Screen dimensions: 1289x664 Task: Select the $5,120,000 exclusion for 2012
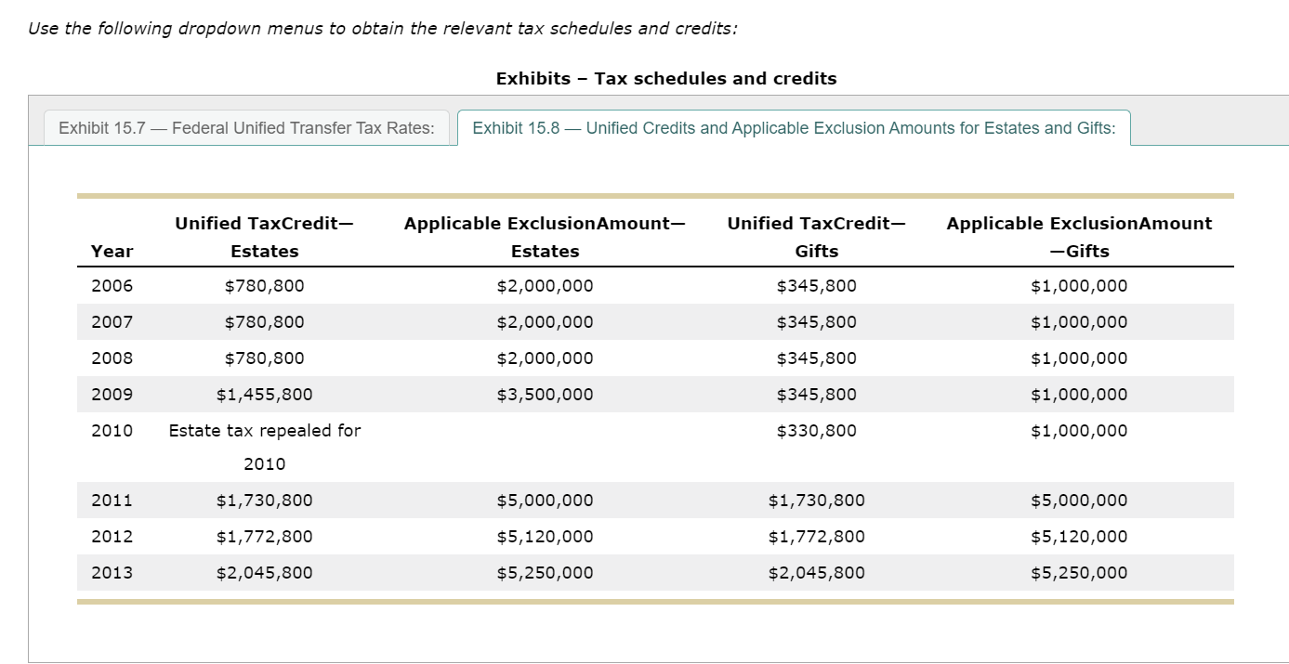click(545, 536)
